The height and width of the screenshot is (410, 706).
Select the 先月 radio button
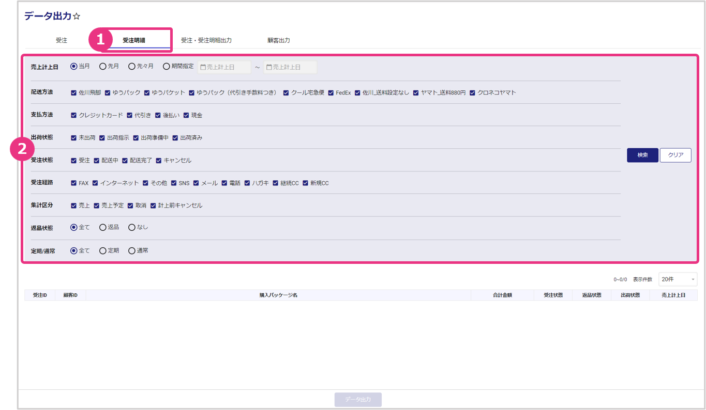point(103,67)
